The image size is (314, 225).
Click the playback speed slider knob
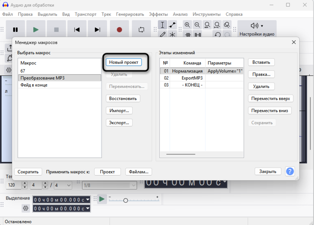point(126,200)
